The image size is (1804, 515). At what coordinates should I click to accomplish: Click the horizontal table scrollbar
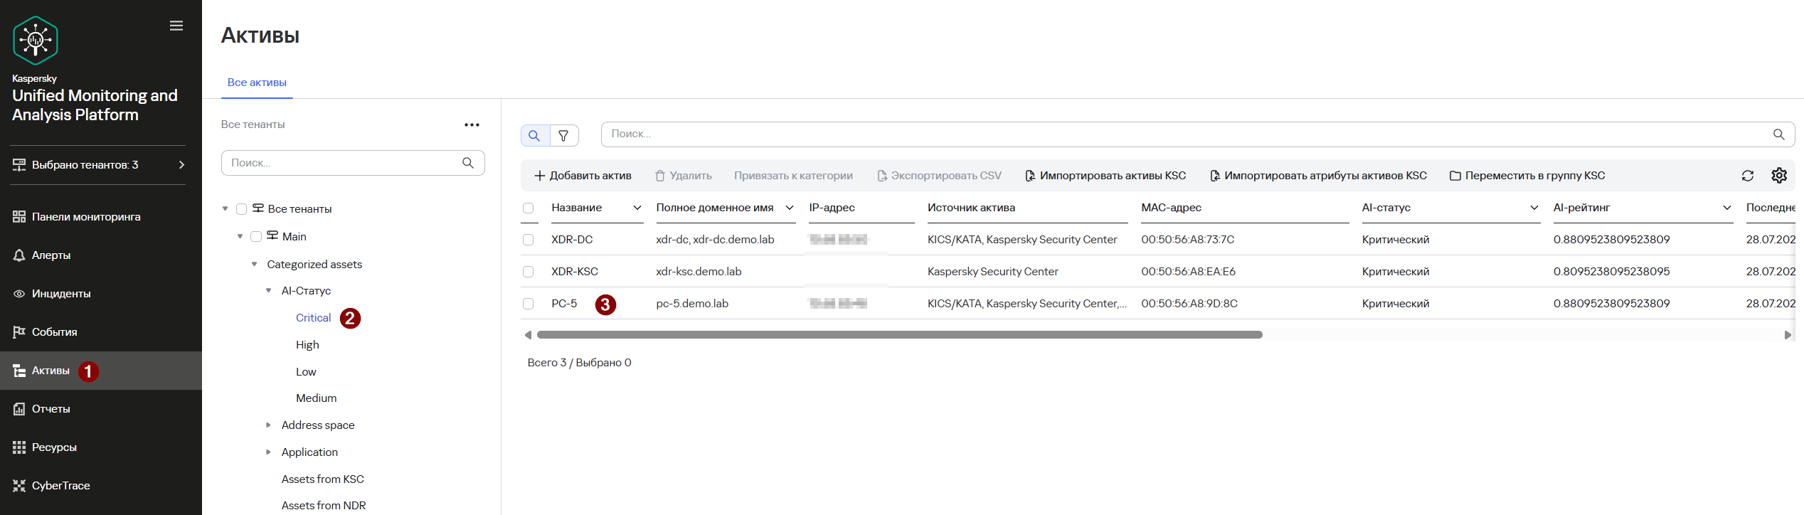[900, 334]
